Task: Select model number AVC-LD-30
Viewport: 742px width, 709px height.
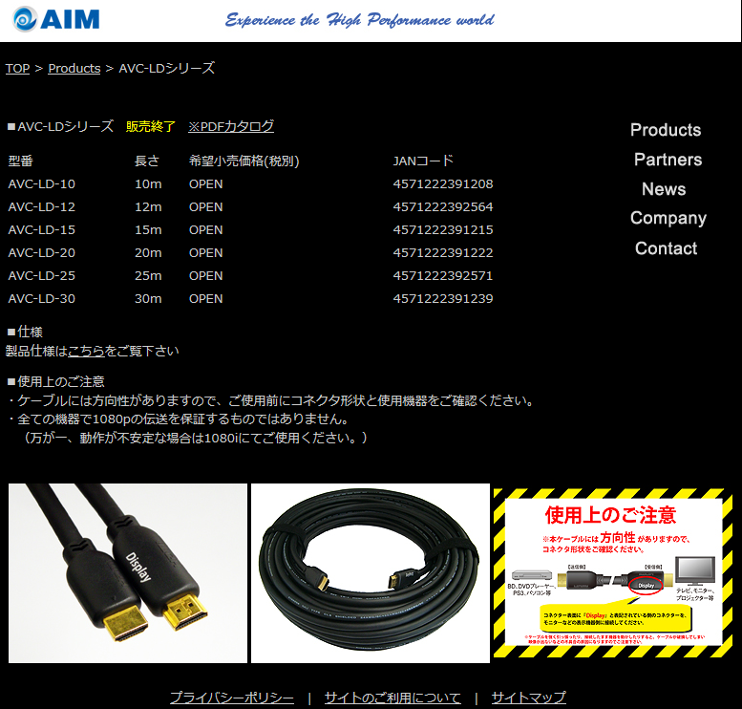Action: point(42,299)
